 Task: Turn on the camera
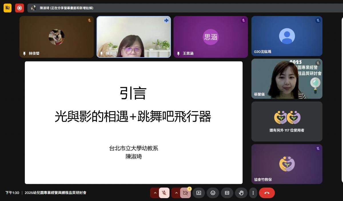(x=185, y=193)
